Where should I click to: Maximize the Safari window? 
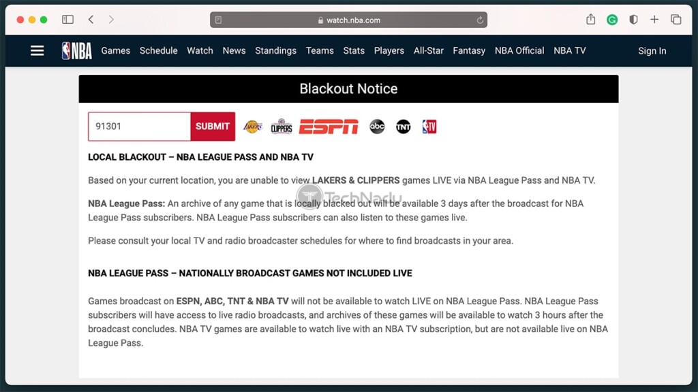coord(44,20)
